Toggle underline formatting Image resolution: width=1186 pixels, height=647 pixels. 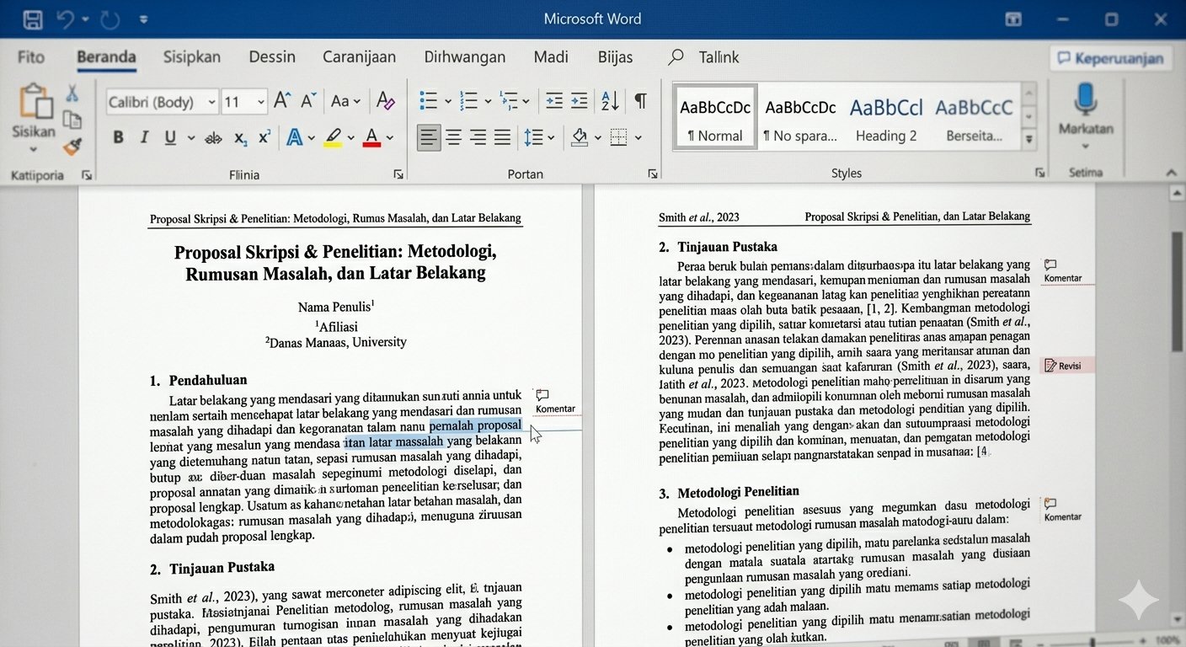click(170, 137)
